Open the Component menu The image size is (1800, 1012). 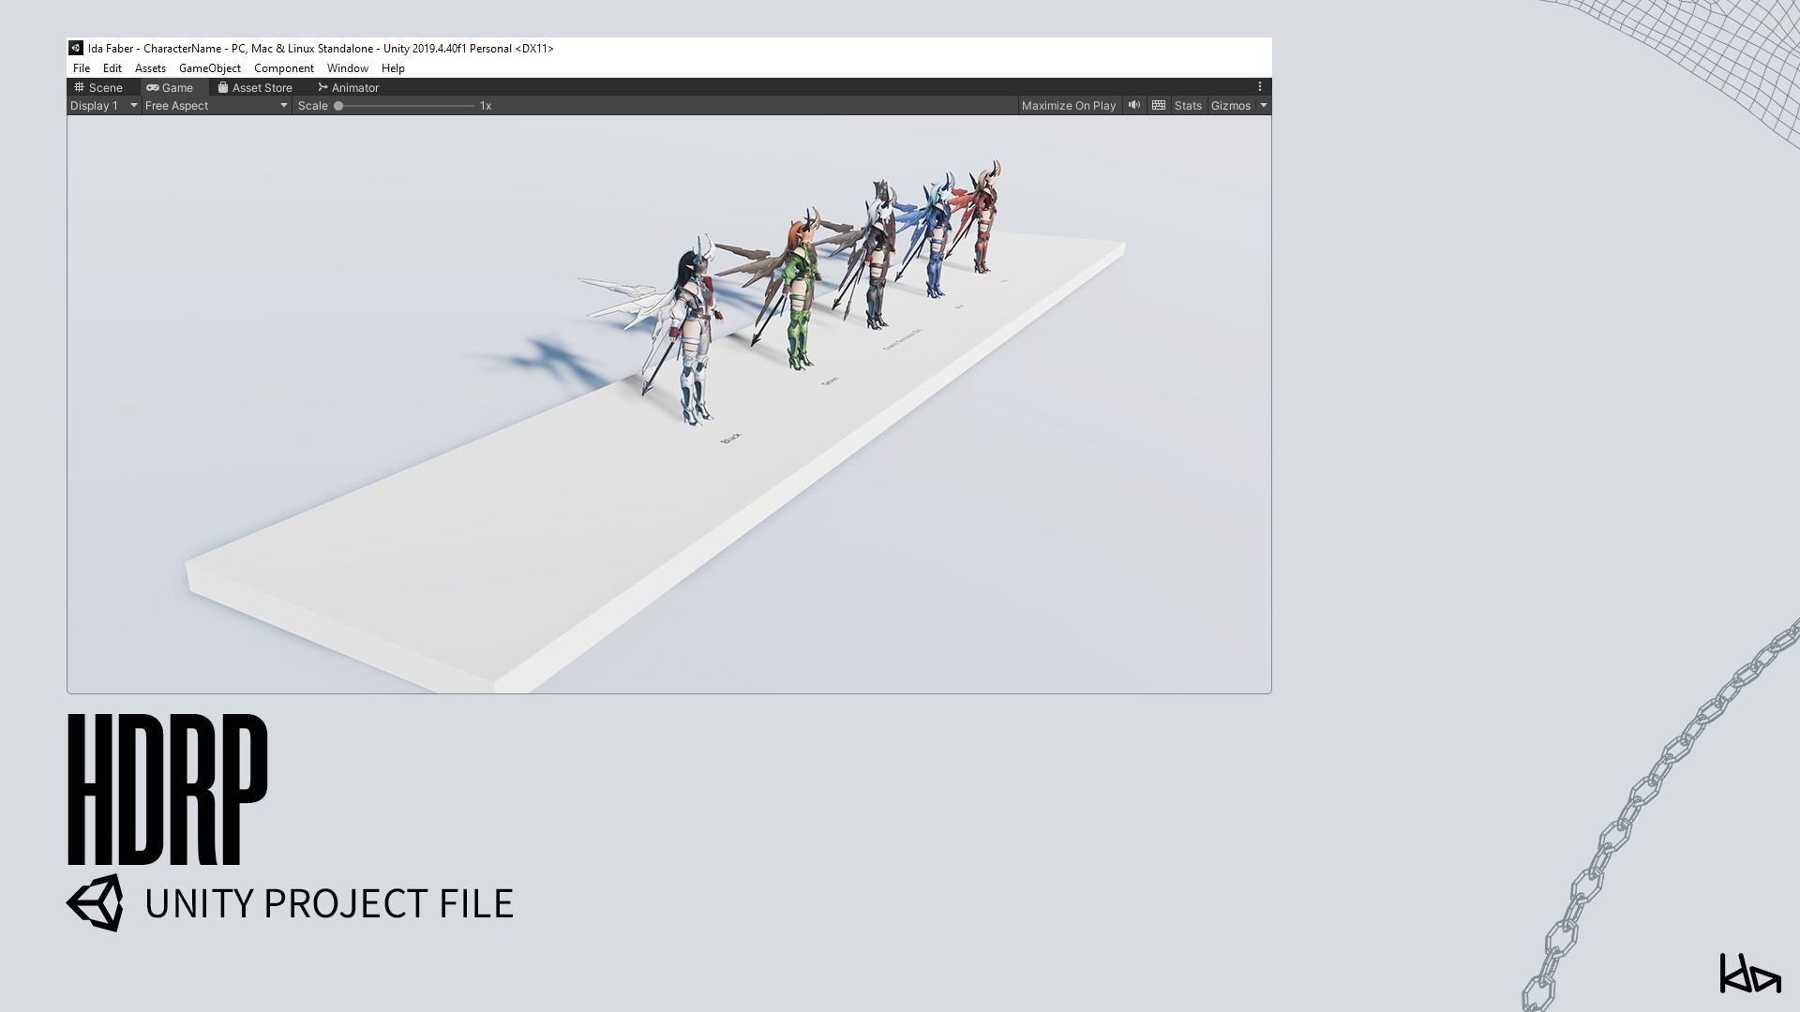[x=283, y=68]
